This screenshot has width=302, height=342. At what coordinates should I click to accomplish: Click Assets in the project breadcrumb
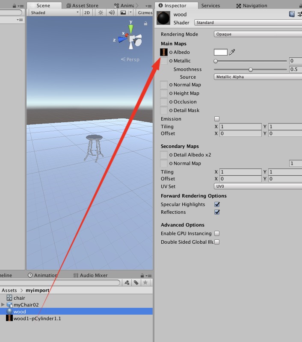(x=9, y=290)
